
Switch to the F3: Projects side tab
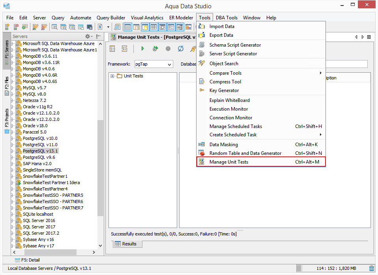point(7,121)
